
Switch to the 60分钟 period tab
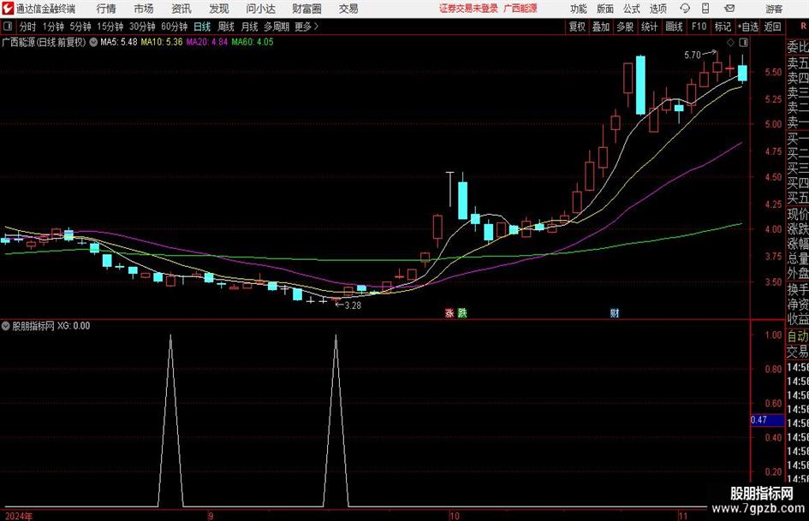pyautogui.click(x=175, y=27)
